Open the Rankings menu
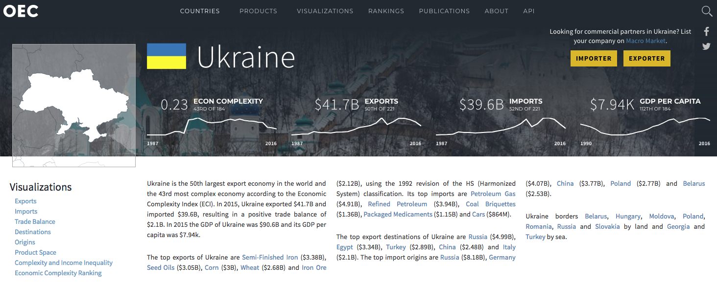The image size is (717, 285). point(386,11)
